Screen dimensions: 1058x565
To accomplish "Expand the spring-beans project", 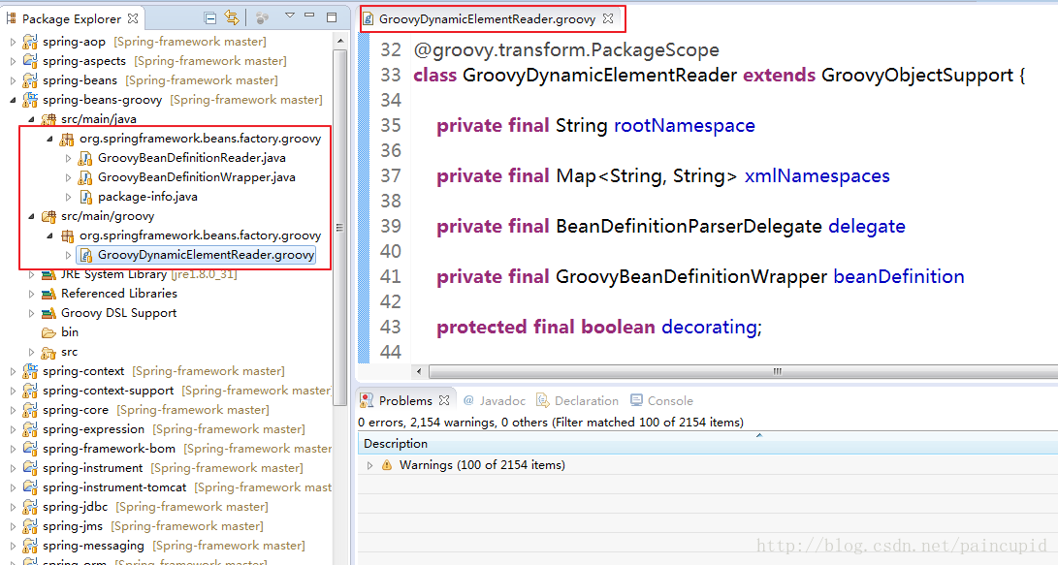I will [x=13, y=80].
